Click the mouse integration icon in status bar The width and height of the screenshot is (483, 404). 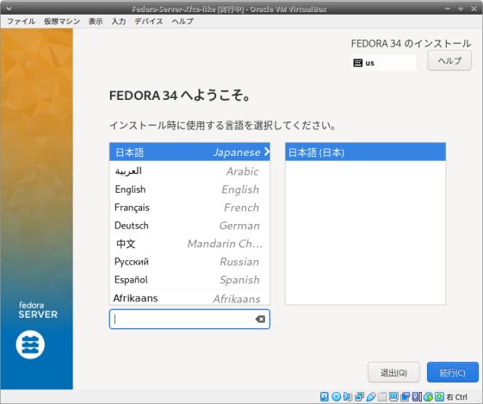point(428,396)
